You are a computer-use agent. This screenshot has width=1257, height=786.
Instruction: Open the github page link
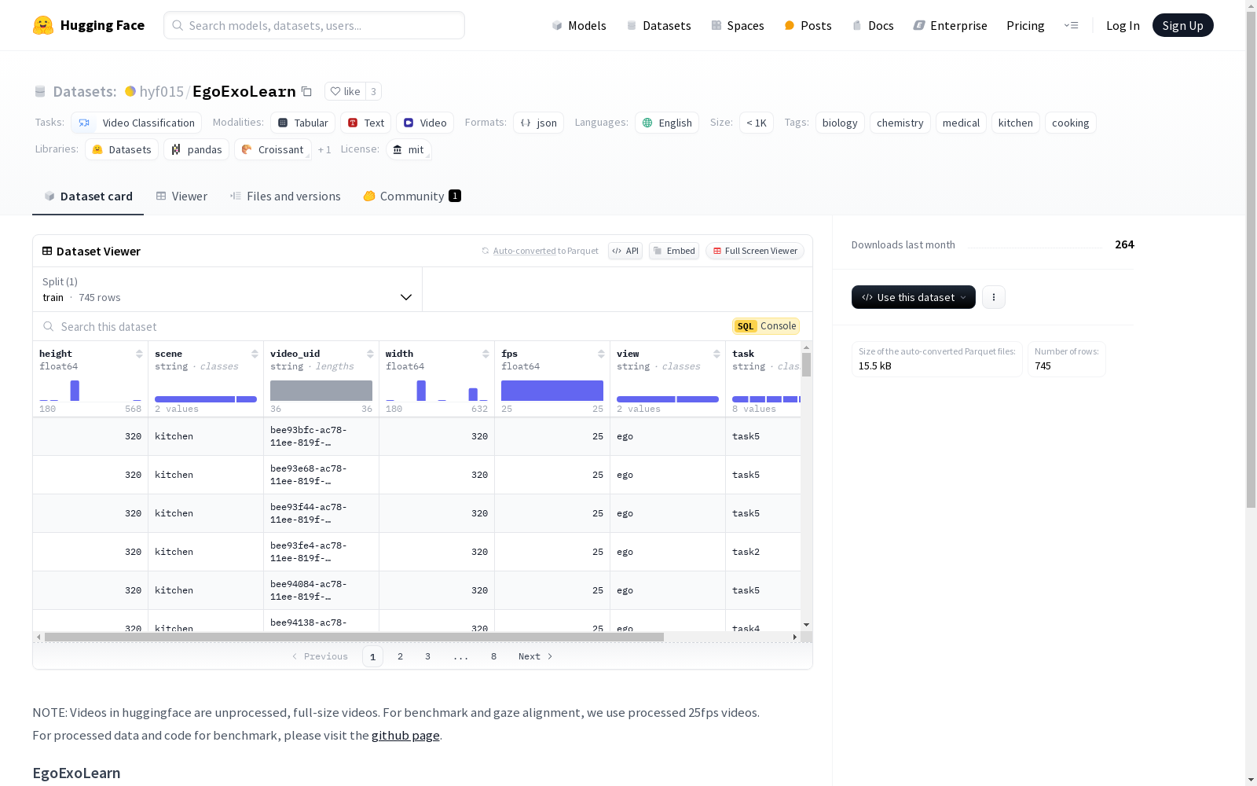[x=405, y=736]
